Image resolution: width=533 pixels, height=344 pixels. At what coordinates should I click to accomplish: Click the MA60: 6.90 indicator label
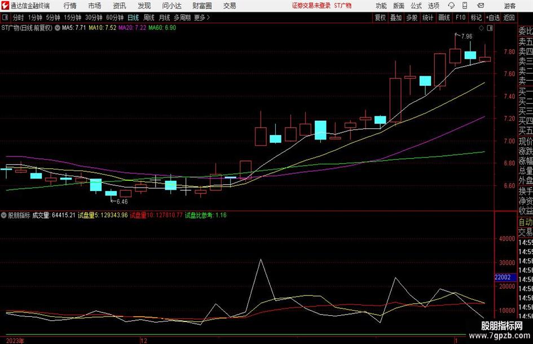pos(162,28)
